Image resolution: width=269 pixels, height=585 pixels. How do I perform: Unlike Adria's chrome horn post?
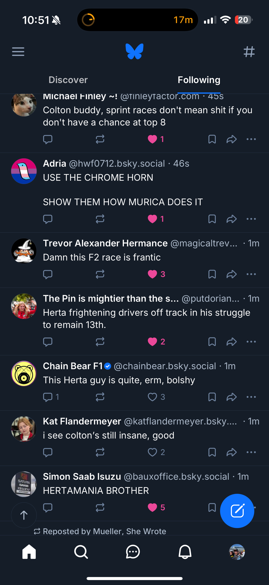[x=153, y=219]
